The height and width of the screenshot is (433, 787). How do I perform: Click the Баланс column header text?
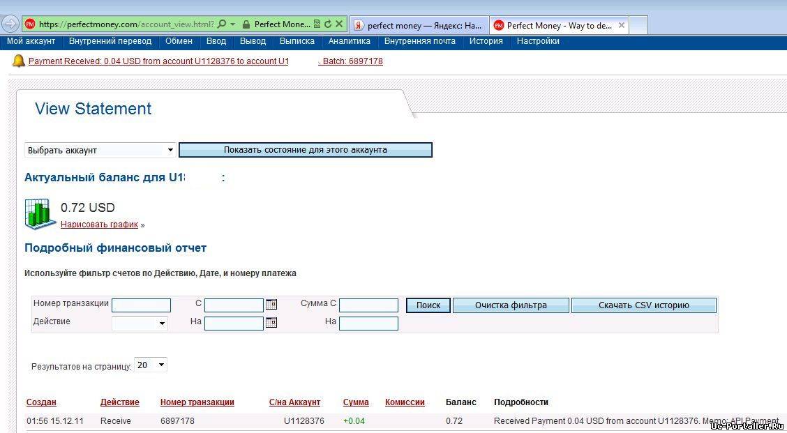tap(460, 402)
